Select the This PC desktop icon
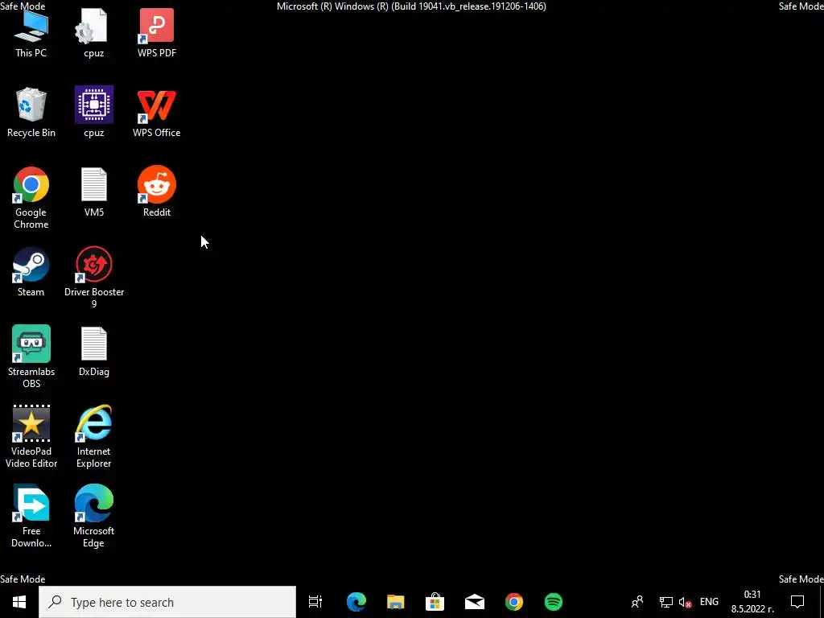Viewport: 824px width, 618px height. [x=31, y=33]
